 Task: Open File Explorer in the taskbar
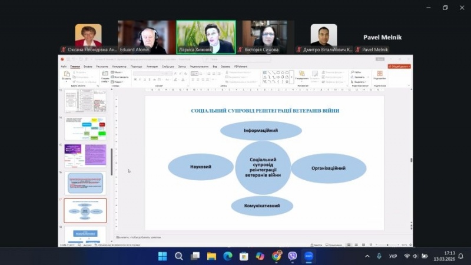tap(211, 256)
